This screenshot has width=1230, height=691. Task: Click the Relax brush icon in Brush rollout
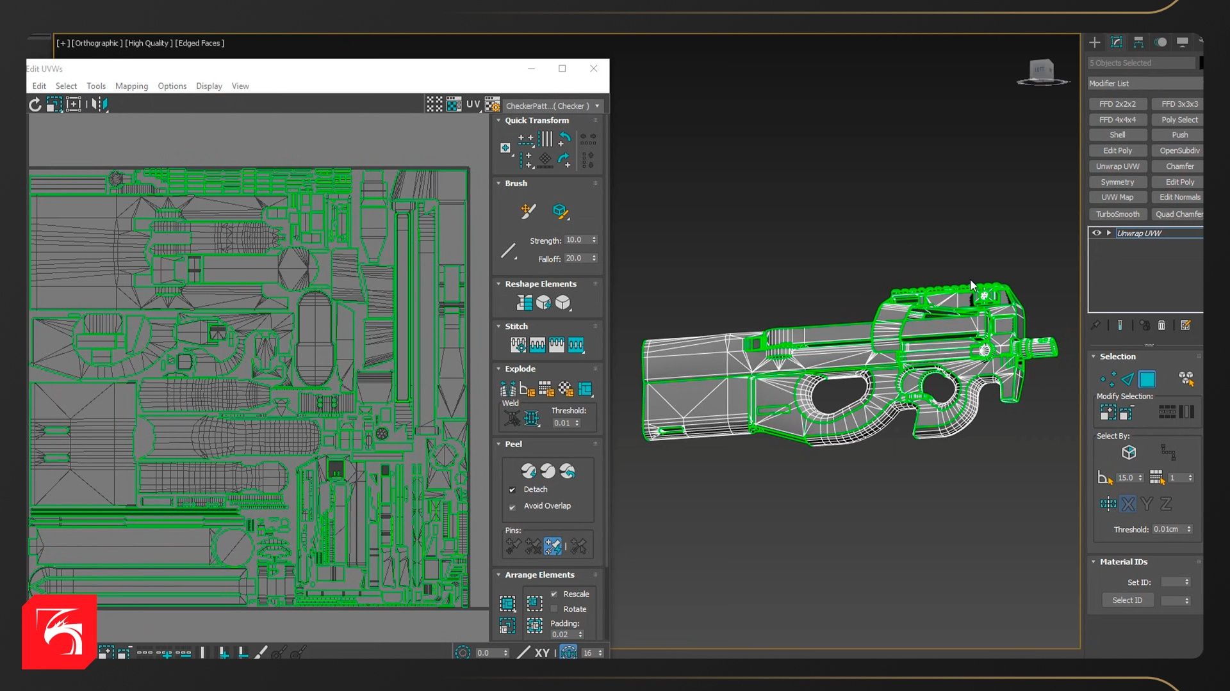[x=560, y=211]
